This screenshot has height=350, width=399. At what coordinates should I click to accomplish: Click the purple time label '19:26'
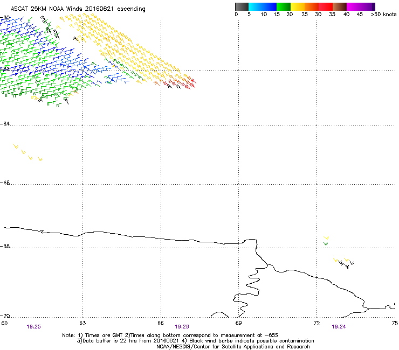point(182,327)
